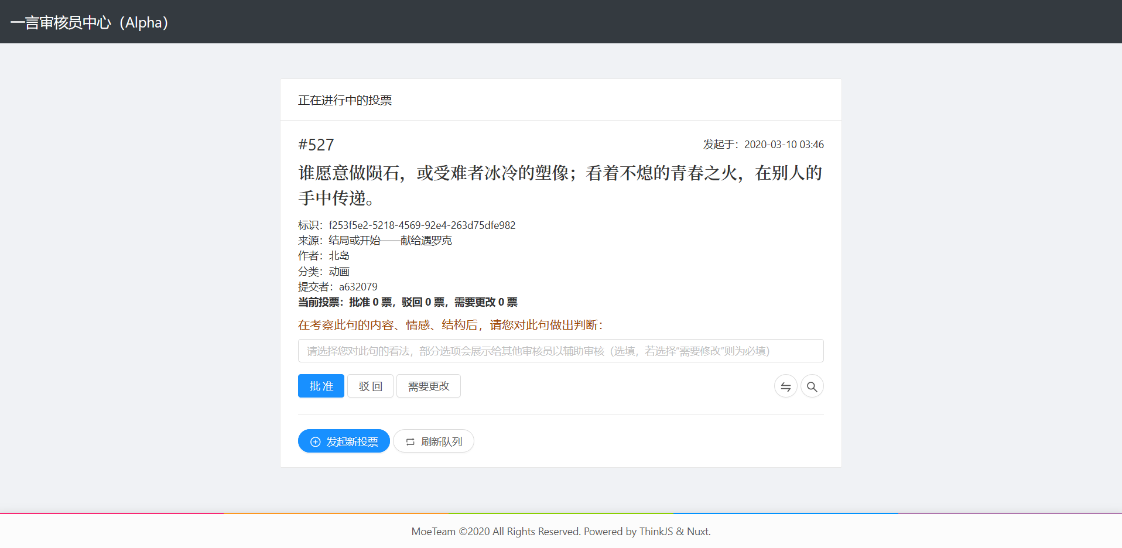This screenshot has width=1122, height=548.
Task: Expand the review opinion selector
Action: coord(560,351)
